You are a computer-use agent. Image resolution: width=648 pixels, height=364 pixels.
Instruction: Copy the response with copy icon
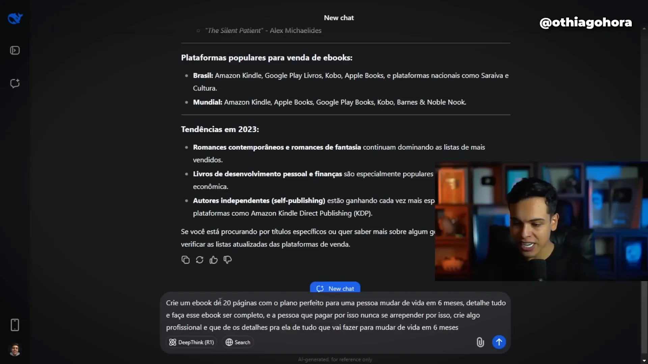coord(185,260)
